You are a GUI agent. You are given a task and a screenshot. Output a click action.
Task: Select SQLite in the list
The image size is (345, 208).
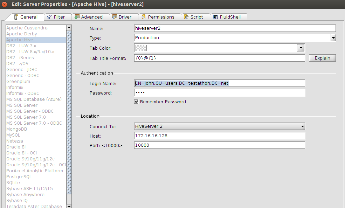click(x=36, y=182)
